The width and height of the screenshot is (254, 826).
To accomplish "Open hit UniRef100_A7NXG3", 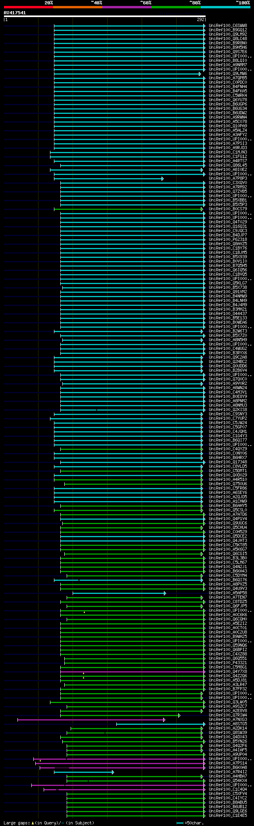I will [x=228, y=720].
